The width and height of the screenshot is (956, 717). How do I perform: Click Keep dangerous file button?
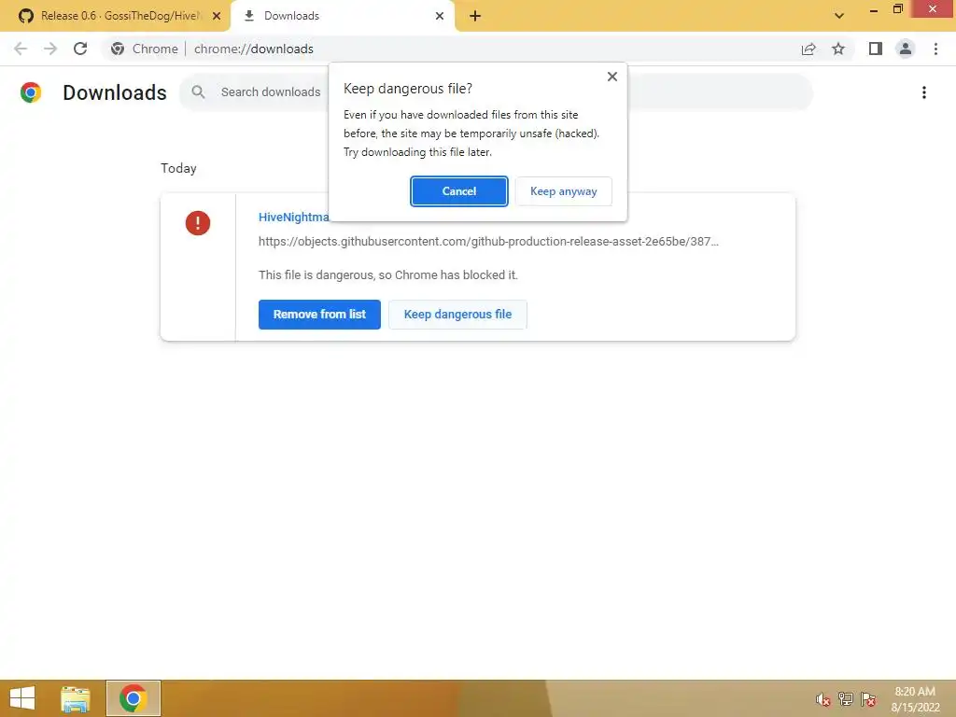[x=457, y=315]
